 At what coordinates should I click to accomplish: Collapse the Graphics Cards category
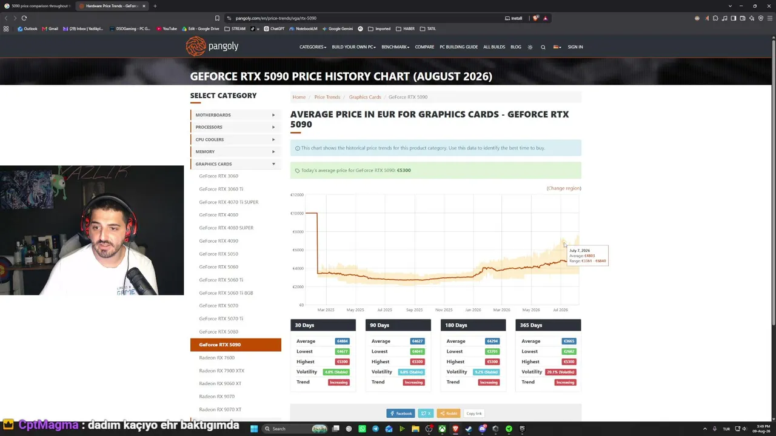pyautogui.click(x=236, y=164)
